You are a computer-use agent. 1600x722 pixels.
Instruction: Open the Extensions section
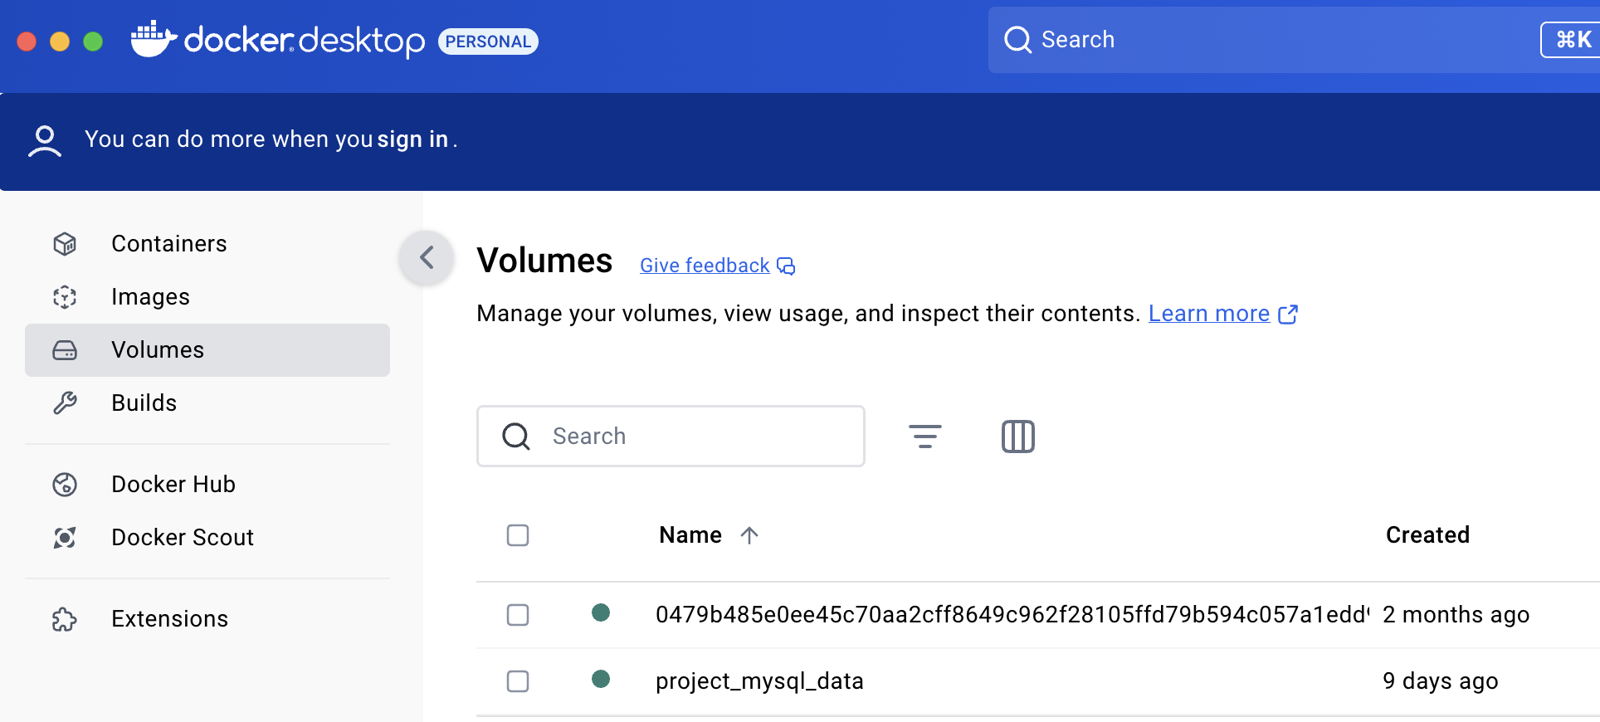click(207, 619)
